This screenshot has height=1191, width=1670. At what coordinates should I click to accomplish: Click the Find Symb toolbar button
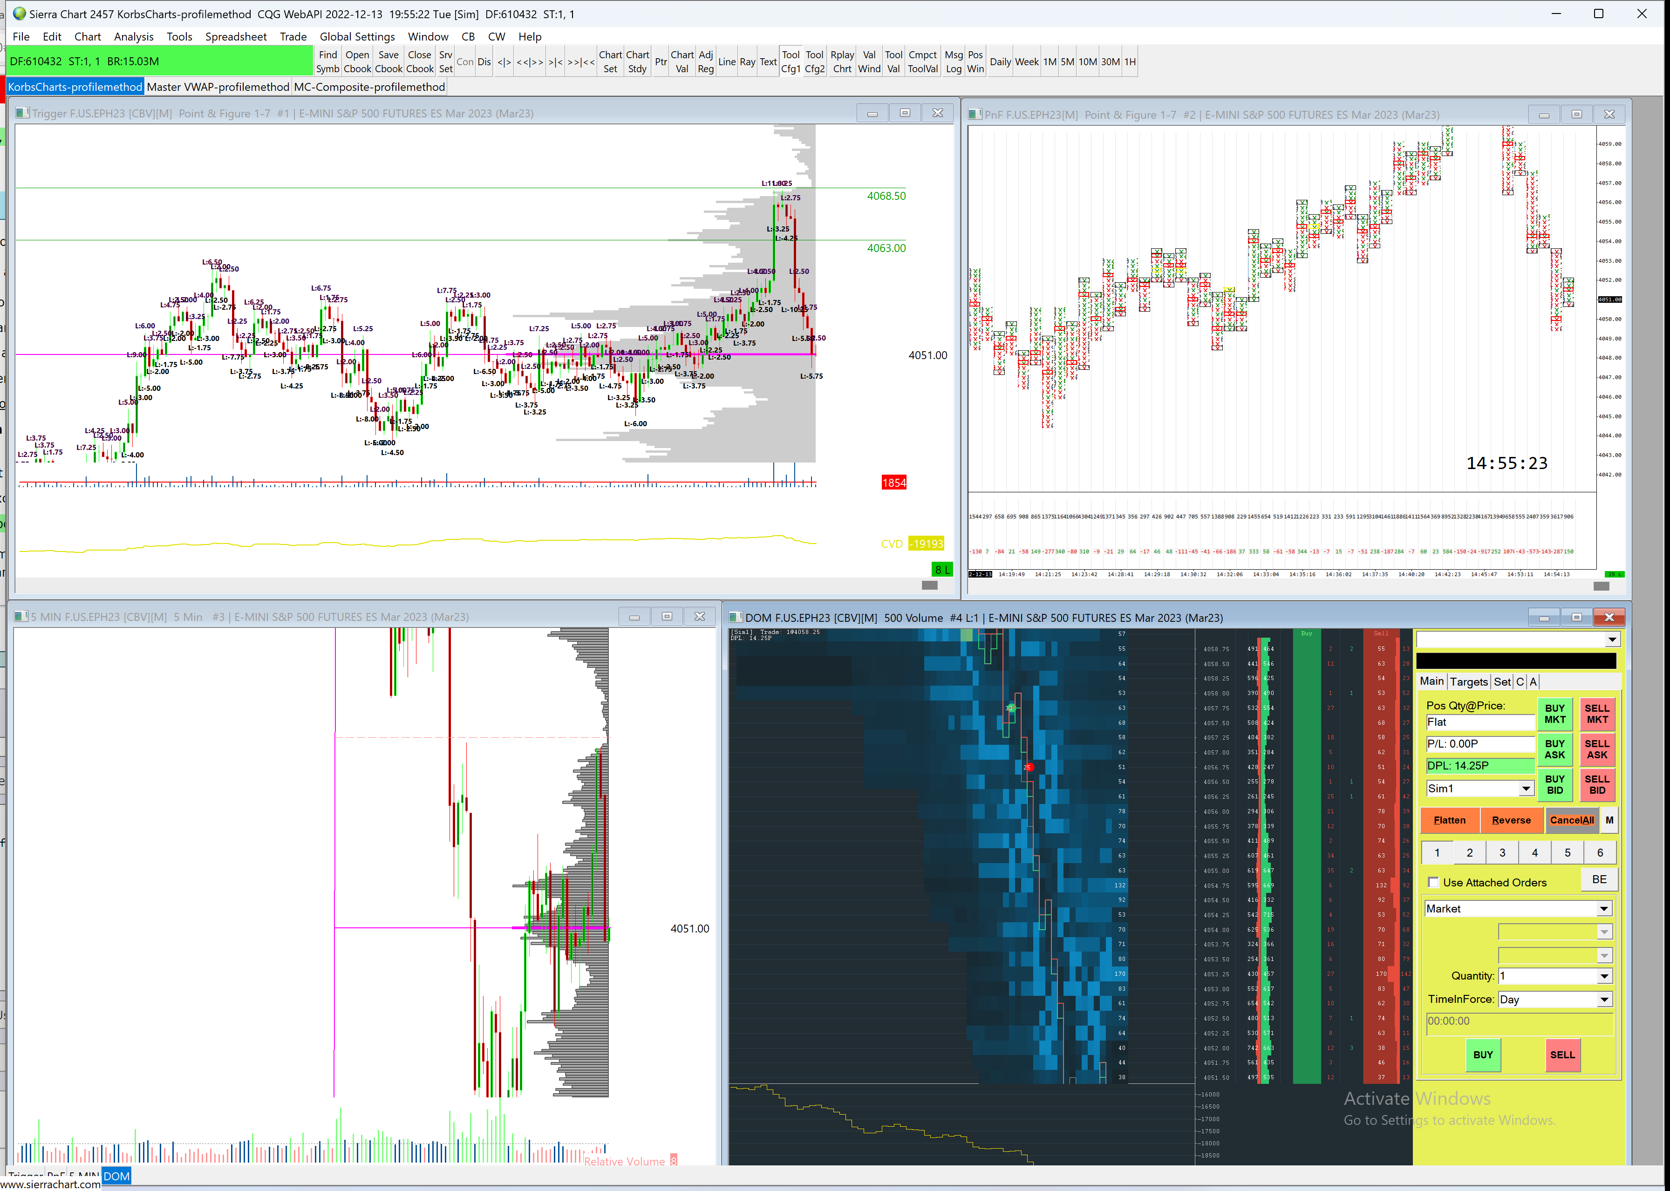pyautogui.click(x=327, y=61)
